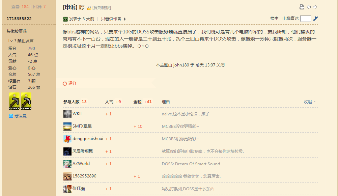
Task: Click the '+ 10' 金粒 value for SMFX皇星
Action: [x=138, y=127]
